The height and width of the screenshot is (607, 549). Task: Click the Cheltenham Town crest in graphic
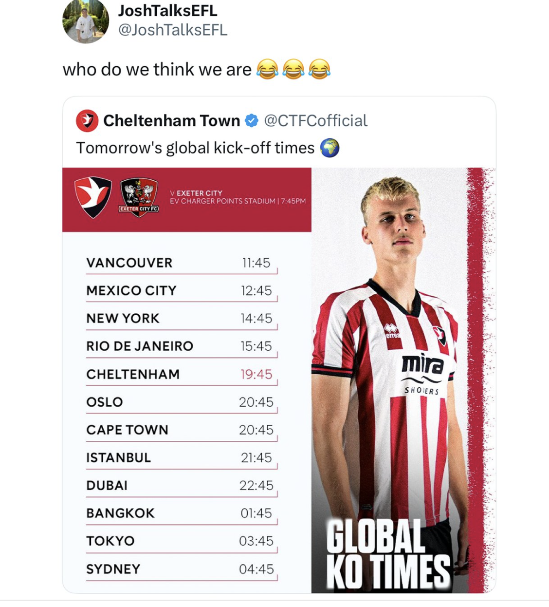(92, 196)
